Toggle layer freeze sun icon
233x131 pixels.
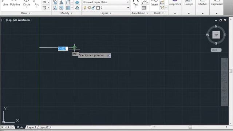tap(89, 8)
